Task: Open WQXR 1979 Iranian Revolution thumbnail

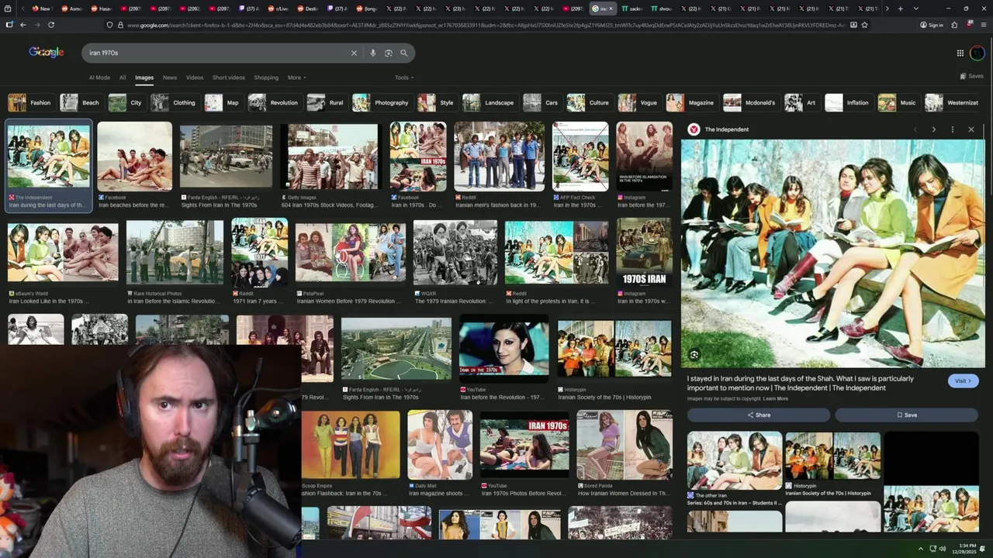Action: click(455, 252)
